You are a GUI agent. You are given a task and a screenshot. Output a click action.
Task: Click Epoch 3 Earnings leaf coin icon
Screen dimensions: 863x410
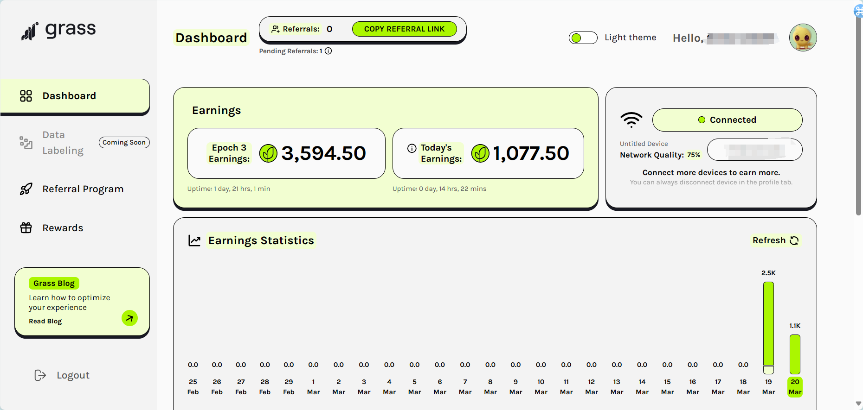click(268, 153)
